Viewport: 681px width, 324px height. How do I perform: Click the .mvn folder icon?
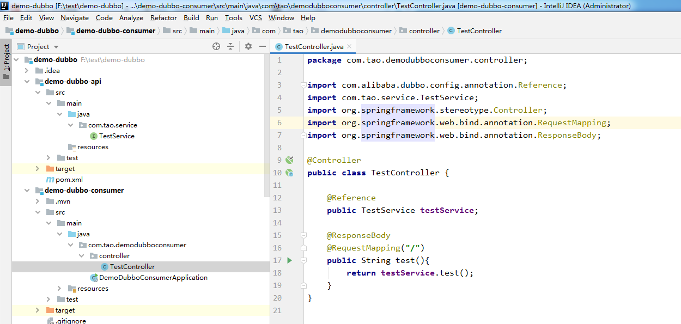(x=50, y=201)
